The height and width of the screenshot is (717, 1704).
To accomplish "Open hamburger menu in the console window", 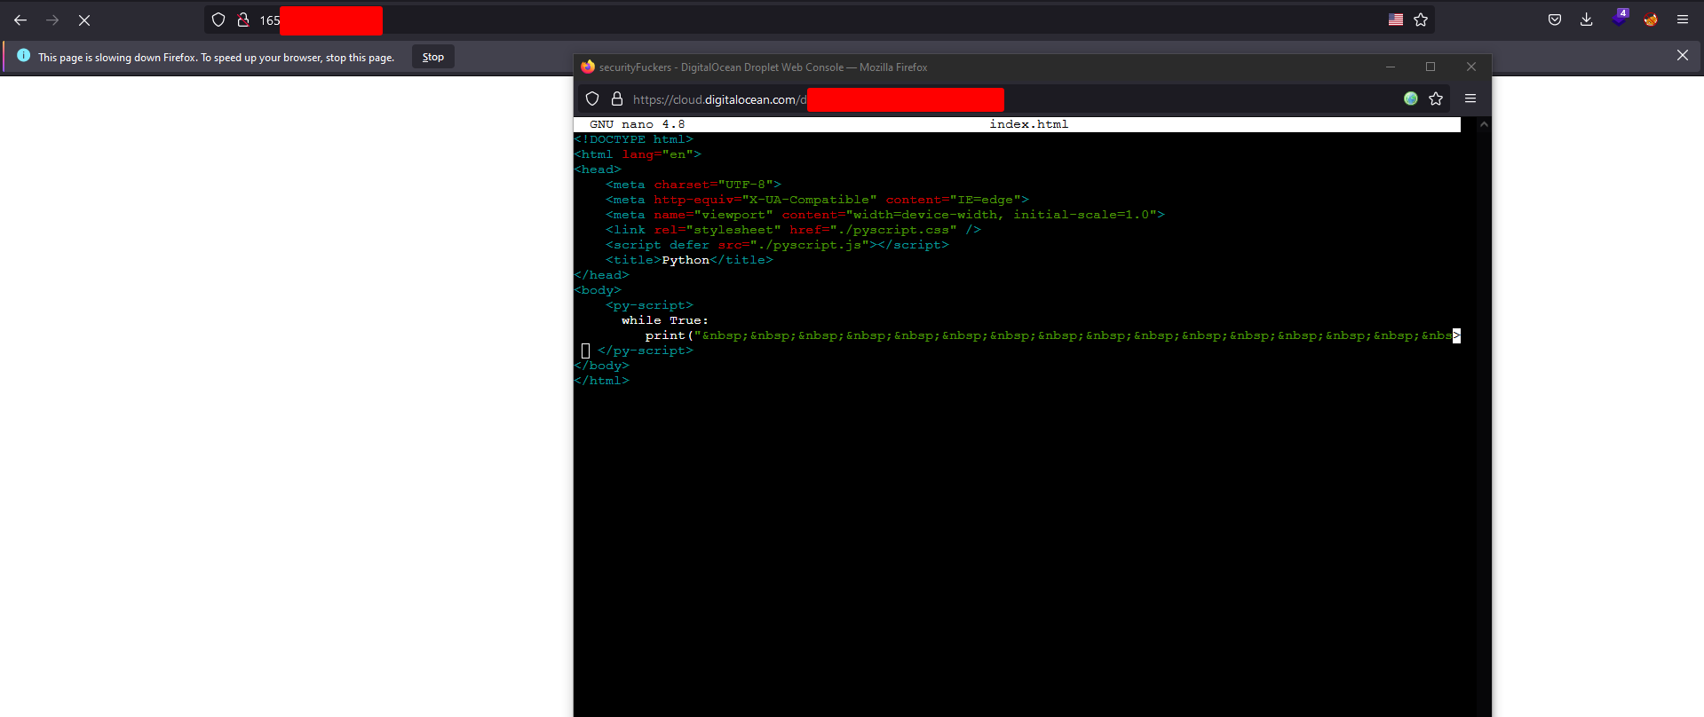I will click(x=1470, y=98).
